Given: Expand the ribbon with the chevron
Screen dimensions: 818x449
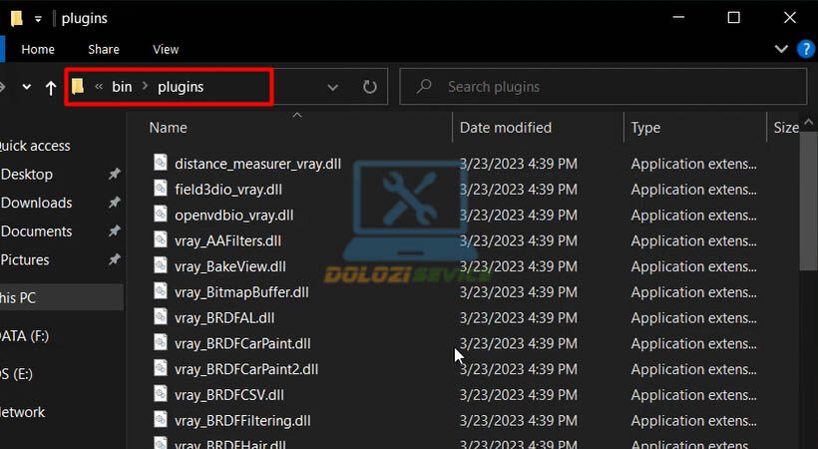Looking at the screenshot, I should point(782,49).
